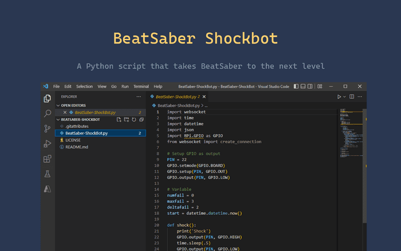Open the Explorer view in activity bar
This screenshot has height=251, width=401.
pyautogui.click(x=48, y=99)
